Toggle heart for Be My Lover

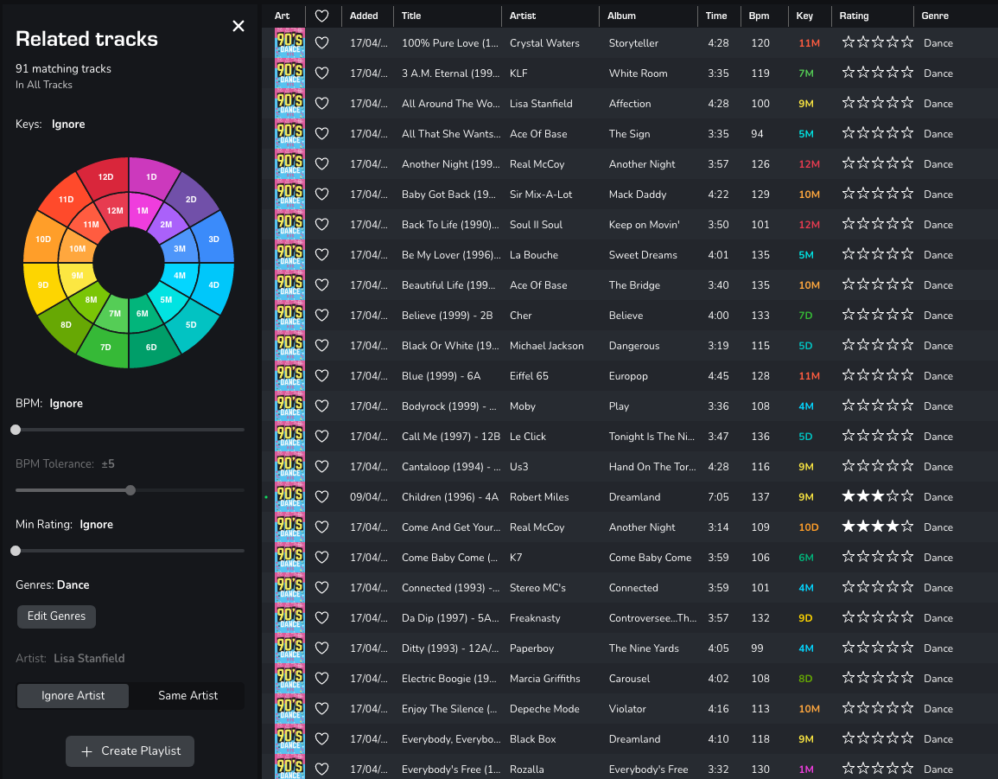pyautogui.click(x=322, y=255)
